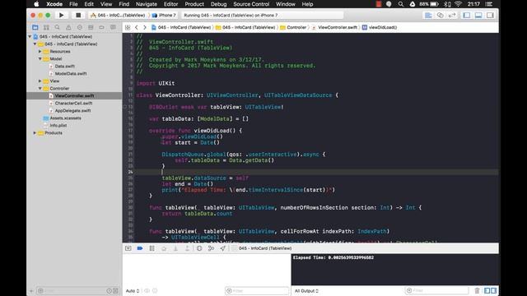
Task: Open the Breakpoint navigator tab
Action: click(x=101, y=27)
